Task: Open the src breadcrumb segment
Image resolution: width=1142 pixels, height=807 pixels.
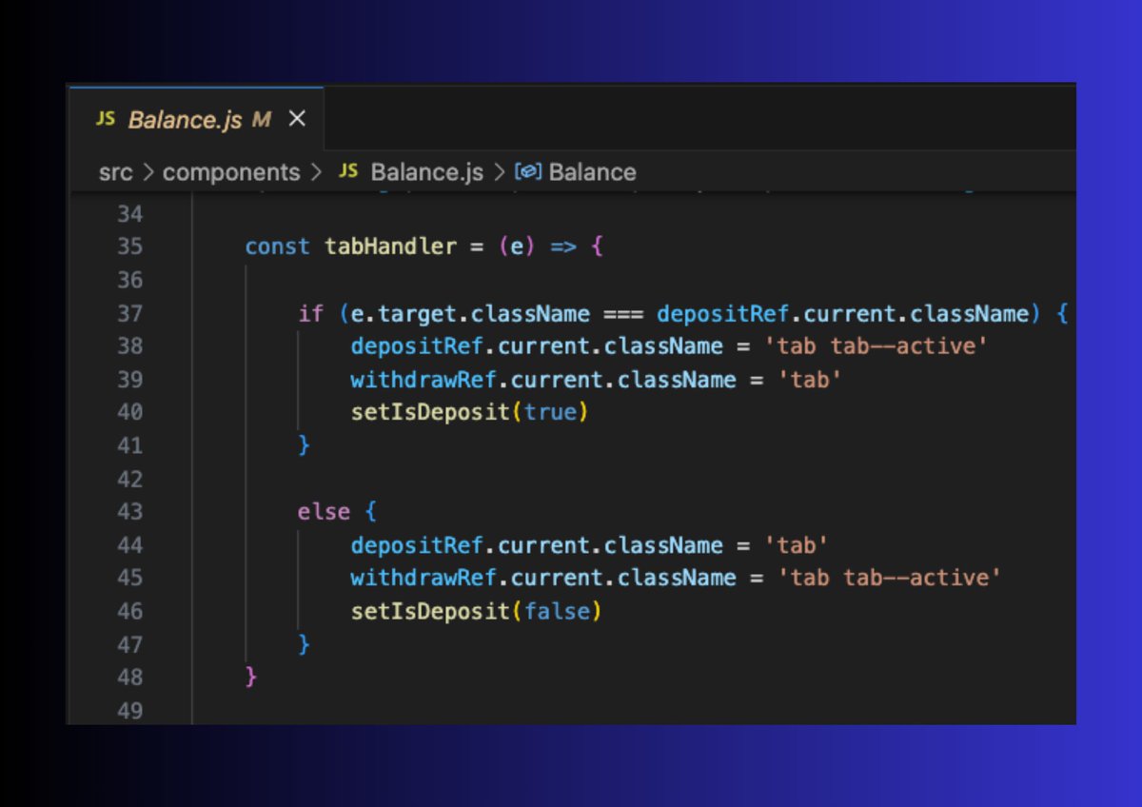Action: tap(116, 172)
